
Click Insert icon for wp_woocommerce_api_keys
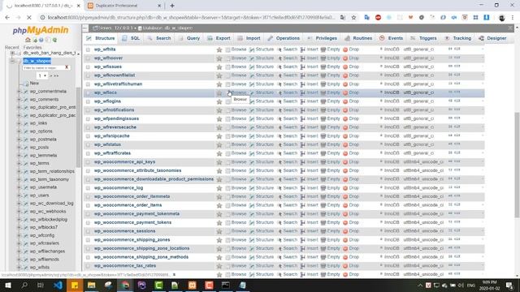302,162
